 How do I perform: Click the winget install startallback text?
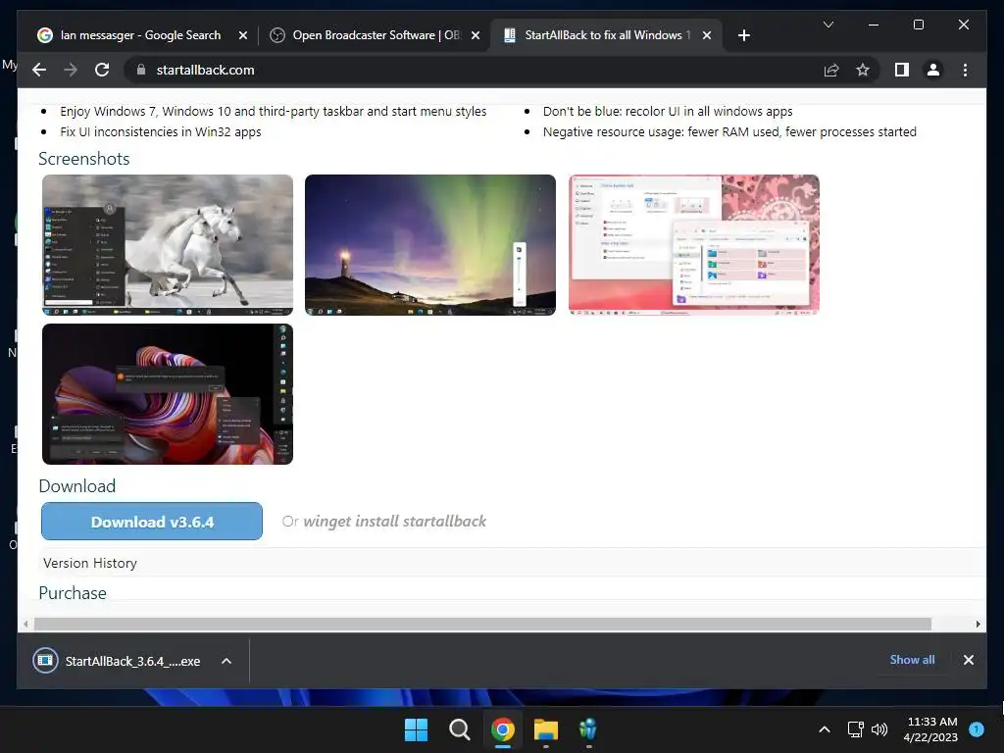394,522
